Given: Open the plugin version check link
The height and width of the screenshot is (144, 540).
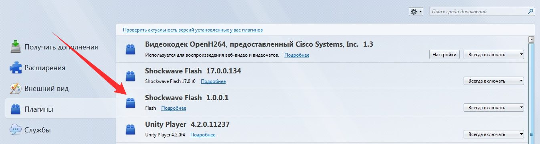Looking at the screenshot, I should click(x=193, y=30).
